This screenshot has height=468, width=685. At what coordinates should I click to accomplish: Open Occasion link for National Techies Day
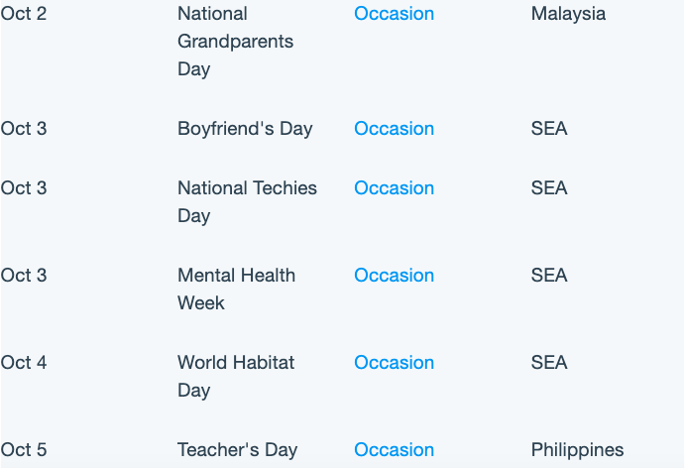click(395, 188)
